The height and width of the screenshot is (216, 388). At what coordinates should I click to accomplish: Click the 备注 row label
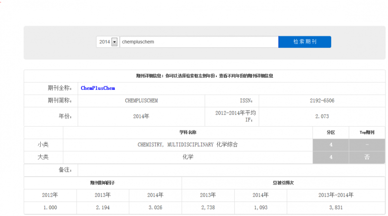click(x=65, y=170)
